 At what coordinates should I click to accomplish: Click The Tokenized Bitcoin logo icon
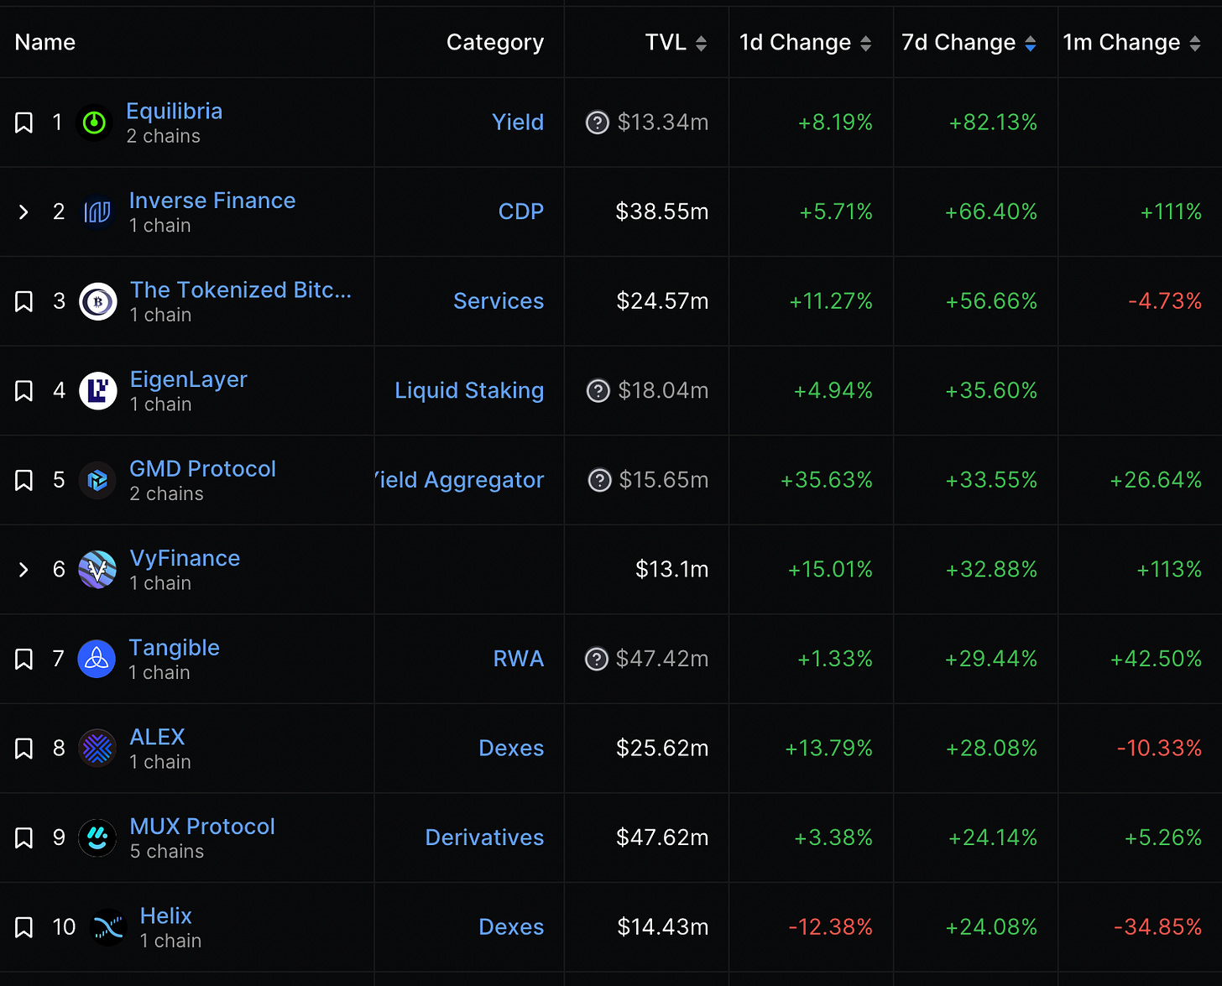[x=98, y=301]
